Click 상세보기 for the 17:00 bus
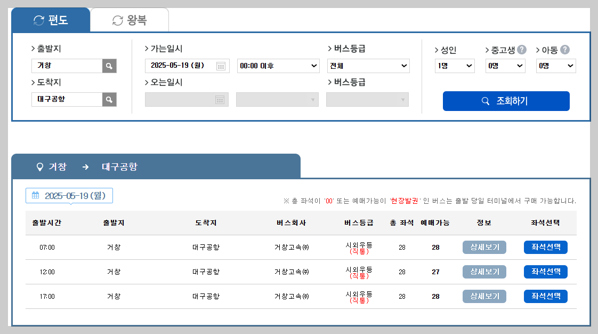 point(484,296)
